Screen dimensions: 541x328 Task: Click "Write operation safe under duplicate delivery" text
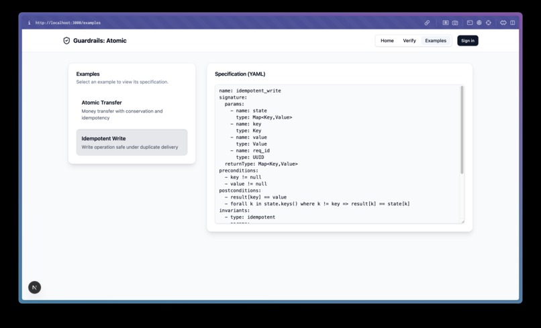coord(130,147)
